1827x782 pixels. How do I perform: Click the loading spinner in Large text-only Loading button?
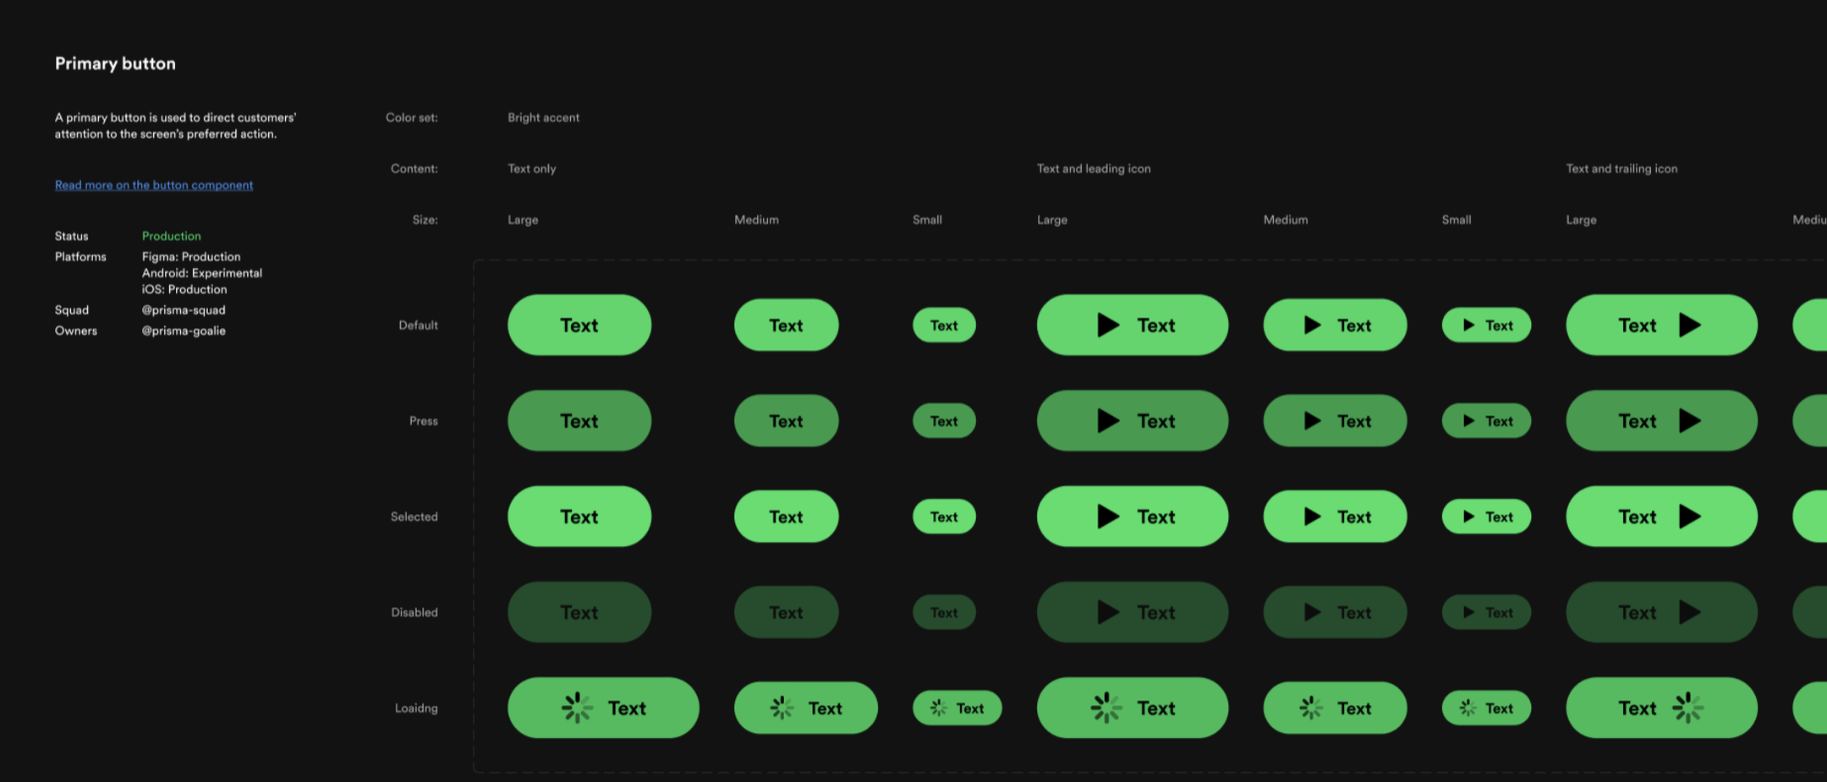click(578, 708)
